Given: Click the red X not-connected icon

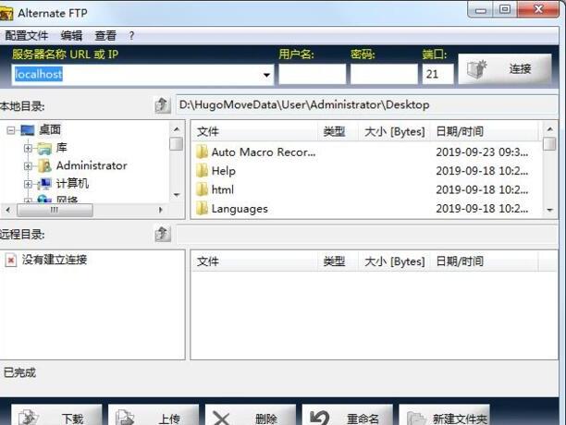Looking at the screenshot, I should pyautogui.click(x=10, y=260).
